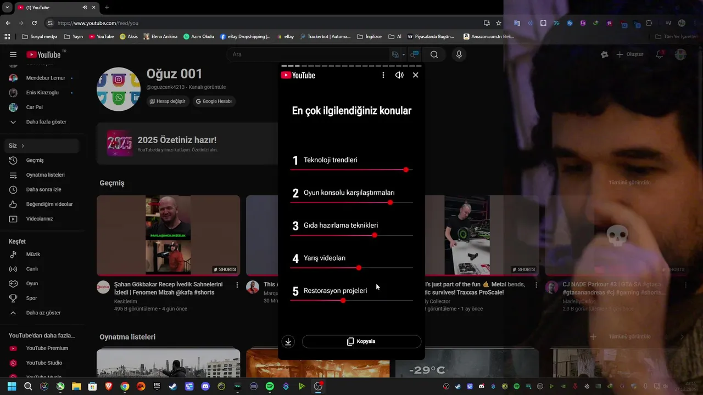Start voice search with microphone
The height and width of the screenshot is (395, 703).
[x=459, y=54]
